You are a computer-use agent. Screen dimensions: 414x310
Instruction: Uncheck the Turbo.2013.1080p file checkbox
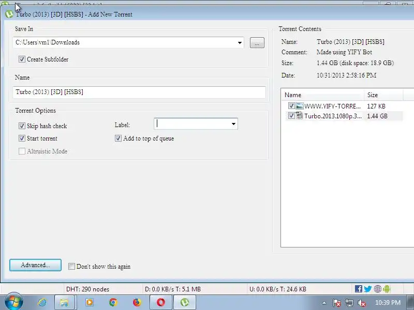pos(291,115)
